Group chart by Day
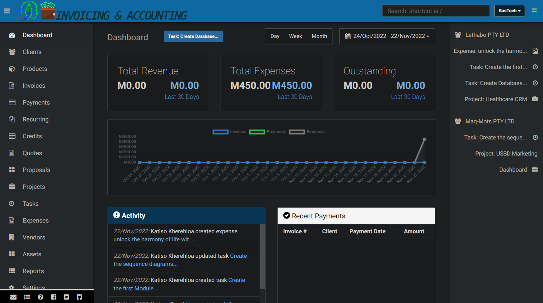Viewport: 543px width, 303px height. 275,36
